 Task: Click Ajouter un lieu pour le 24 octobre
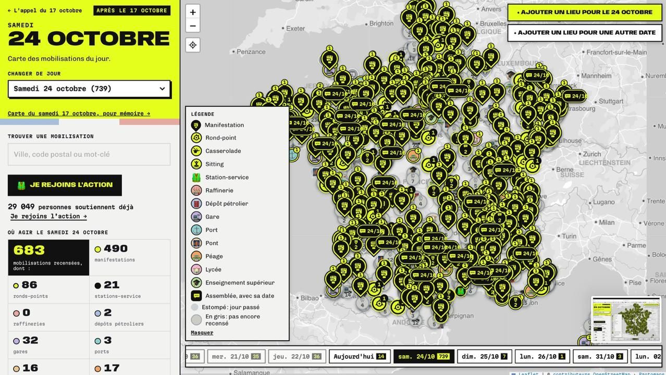[x=585, y=12]
